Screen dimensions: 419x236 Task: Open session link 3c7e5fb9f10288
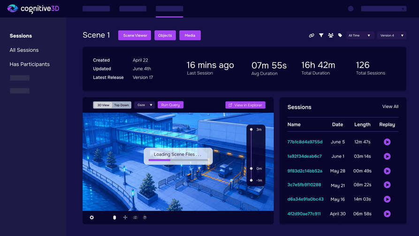coord(304,185)
